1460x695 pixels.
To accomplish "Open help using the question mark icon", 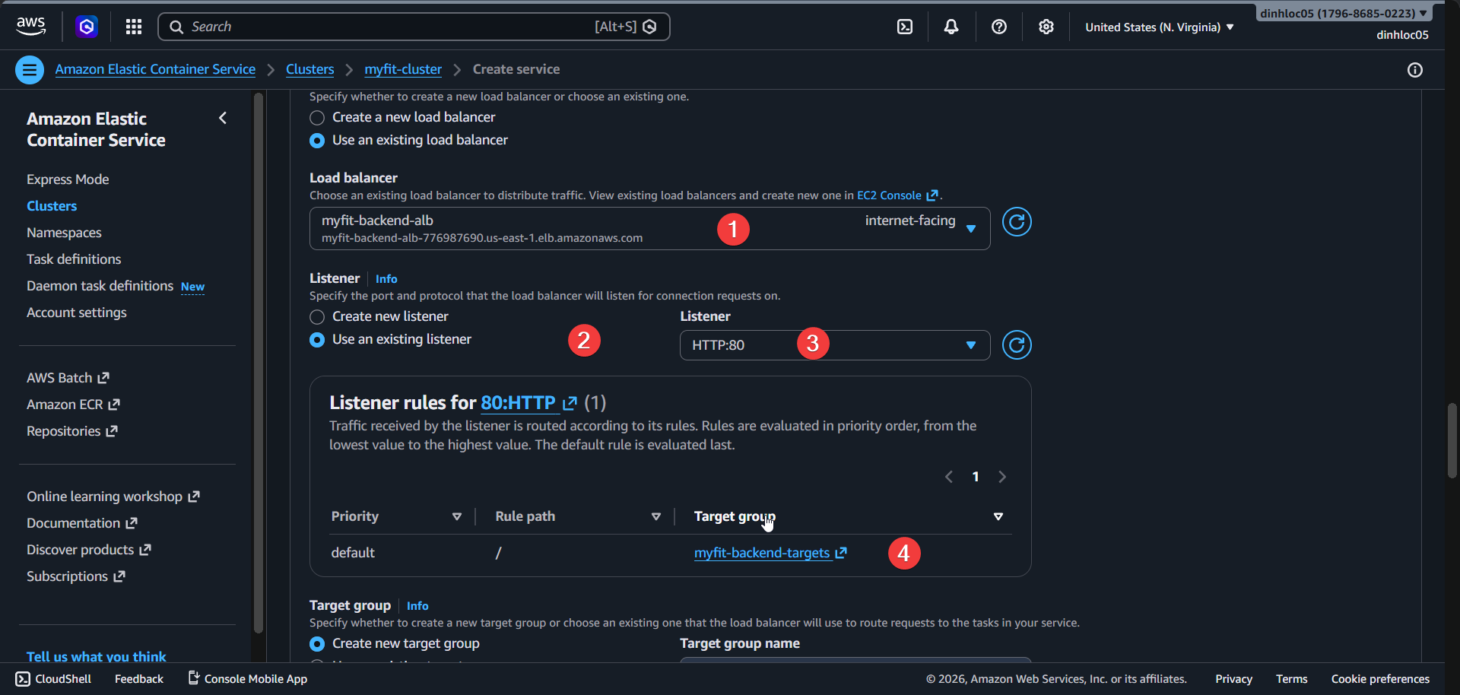I will pyautogui.click(x=998, y=26).
